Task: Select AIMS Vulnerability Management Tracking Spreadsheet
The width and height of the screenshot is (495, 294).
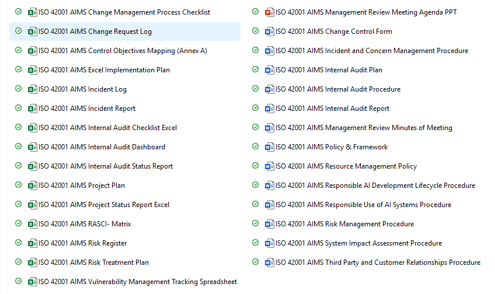Action: click(x=138, y=282)
